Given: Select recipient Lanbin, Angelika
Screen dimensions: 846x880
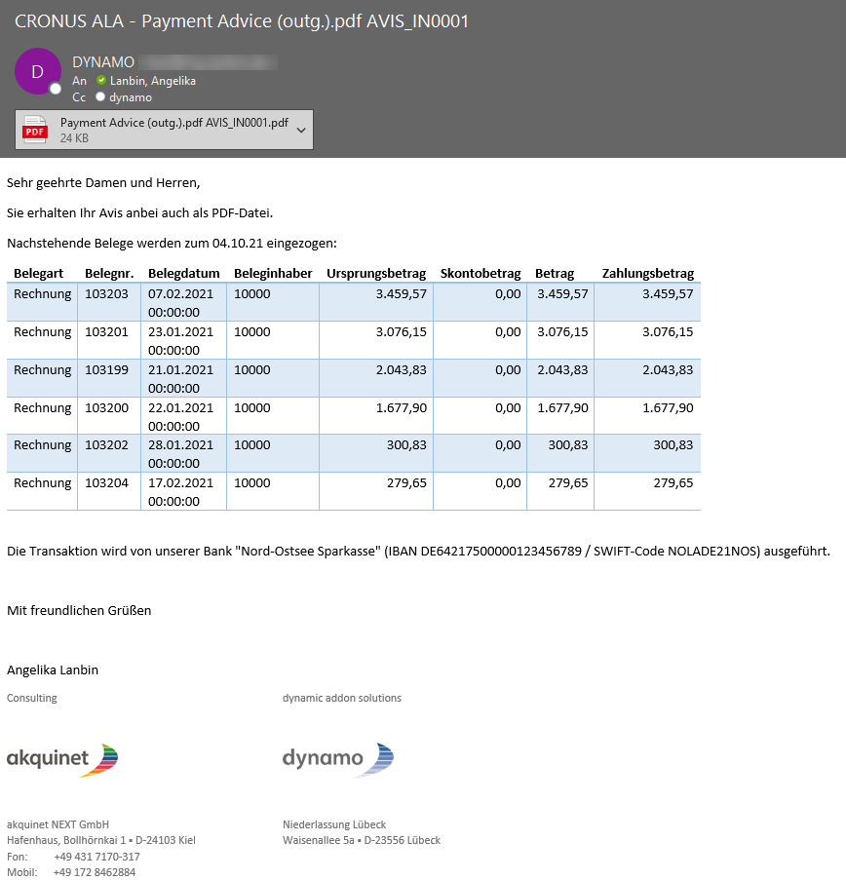Looking at the screenshot, I should click(x=152, y=81).
